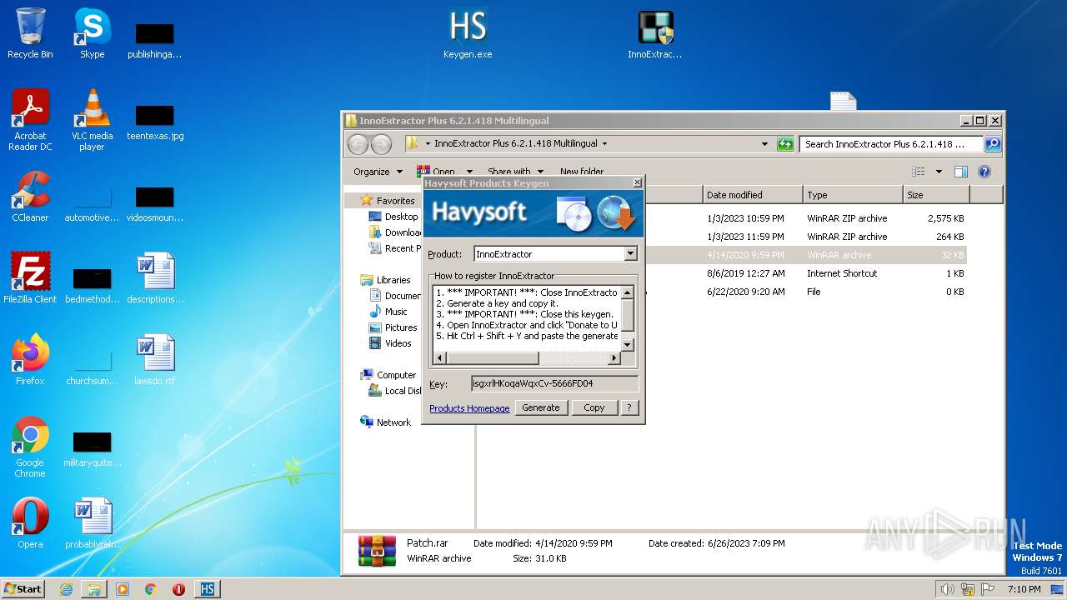Image resolution: width=1067 pixels, height=600 pixels.
Task: Toggle the Explorer preview pane icon
Action: tap(960, 172)
